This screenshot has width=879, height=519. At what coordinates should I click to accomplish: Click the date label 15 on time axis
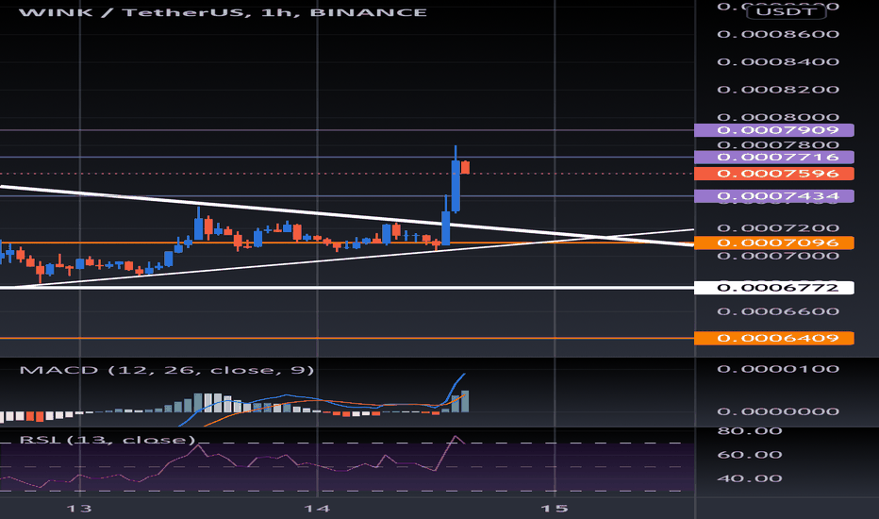(x=555, y=509)
